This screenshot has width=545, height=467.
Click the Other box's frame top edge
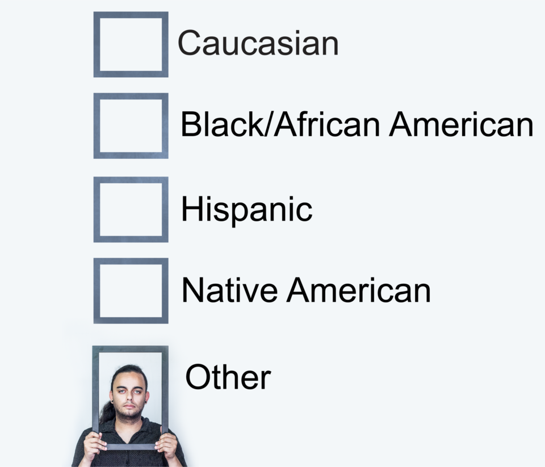[x=131, y=349]
